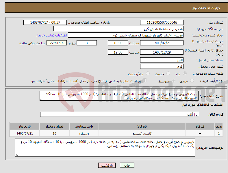Click the requester field مجتبی اخوان
Screen dimensions: 228x173
(126, 35)
